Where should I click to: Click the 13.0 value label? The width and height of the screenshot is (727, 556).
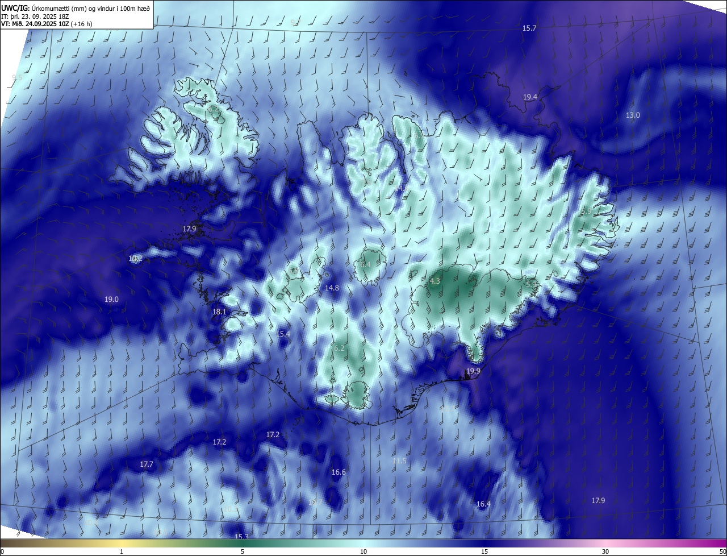tap(633, 115)
